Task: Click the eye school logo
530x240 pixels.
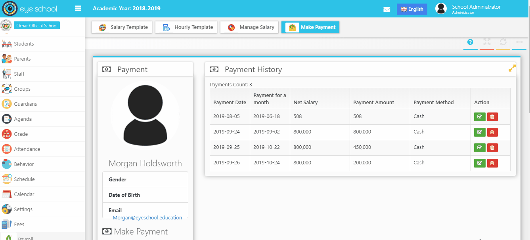Action: 30,9
